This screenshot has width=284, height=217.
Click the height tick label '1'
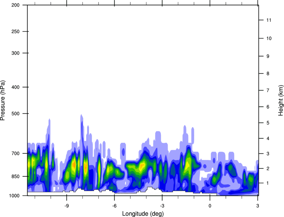(268, 183)
